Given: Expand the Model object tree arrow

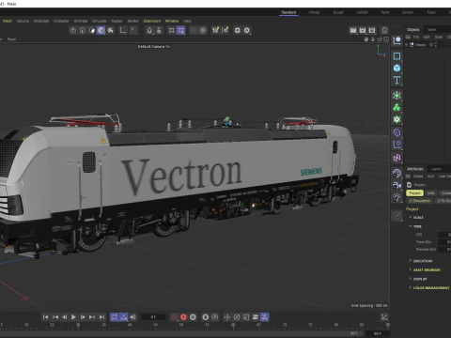Looking at the screenshot, I should (x=407, y=45).
